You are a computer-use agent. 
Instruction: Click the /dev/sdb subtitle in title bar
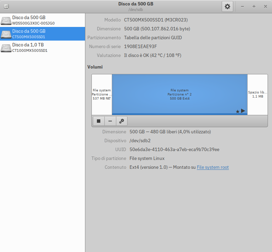[136, 10]
